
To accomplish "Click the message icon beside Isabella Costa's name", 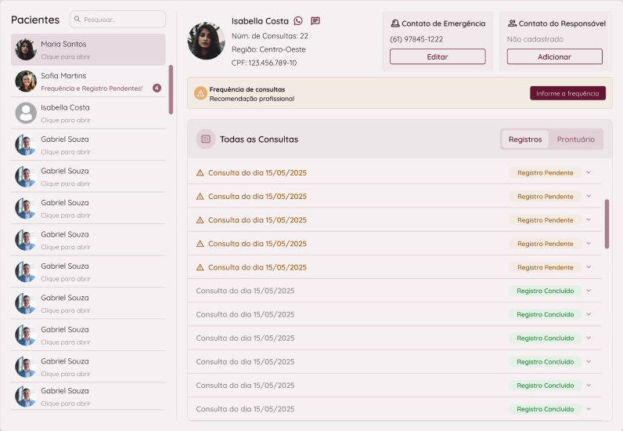I will pyautogui.click(x=315, y=21).
